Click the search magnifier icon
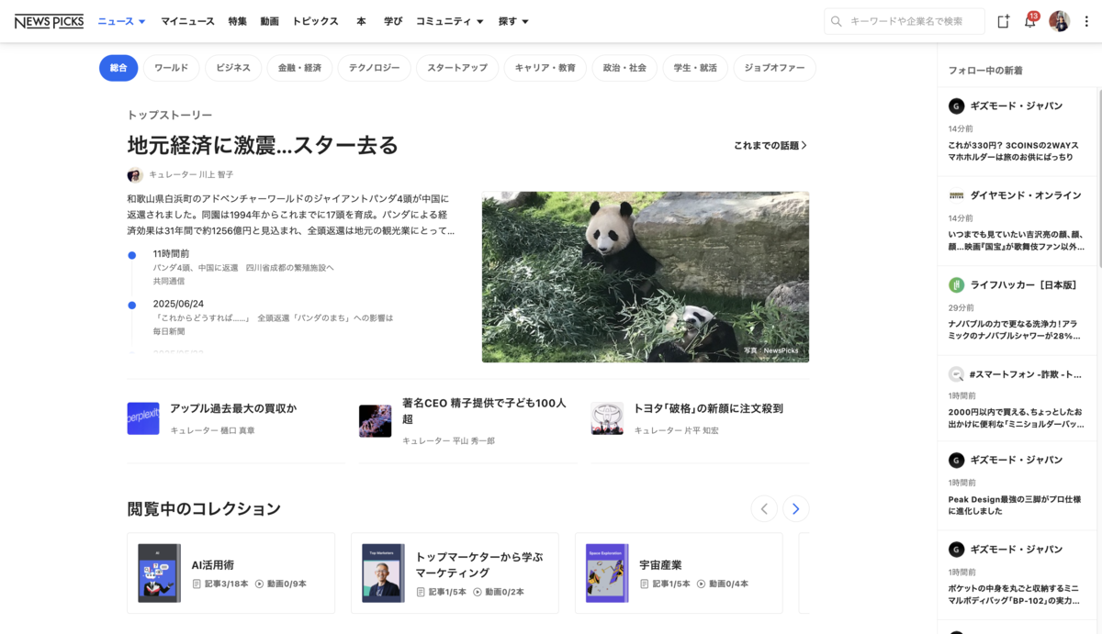 [x=837, y=21]
